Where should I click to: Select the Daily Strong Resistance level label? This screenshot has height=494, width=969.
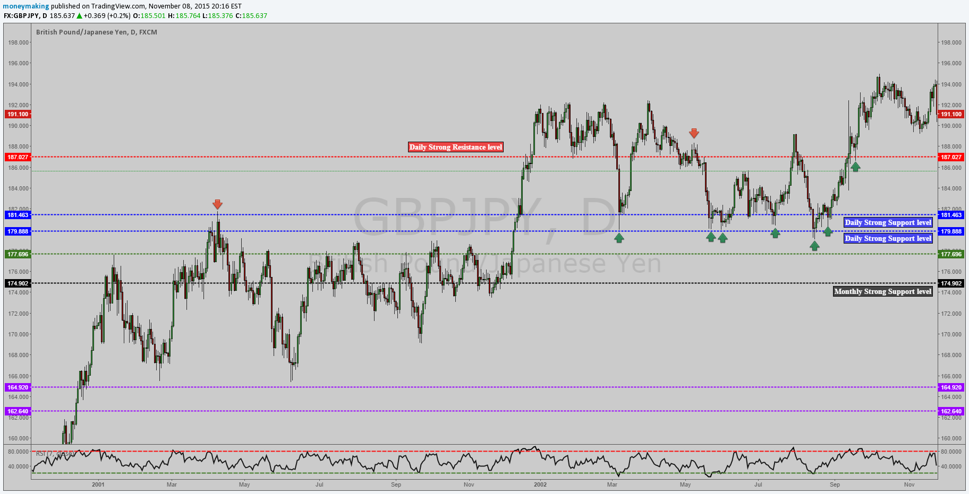(455, 147)
